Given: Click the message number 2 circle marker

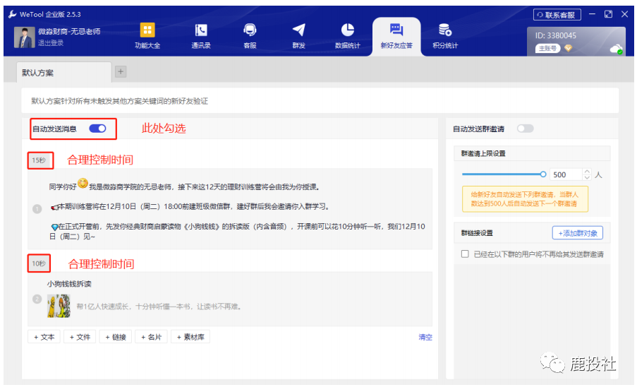Looking at the screenshot, I should 37,299.
